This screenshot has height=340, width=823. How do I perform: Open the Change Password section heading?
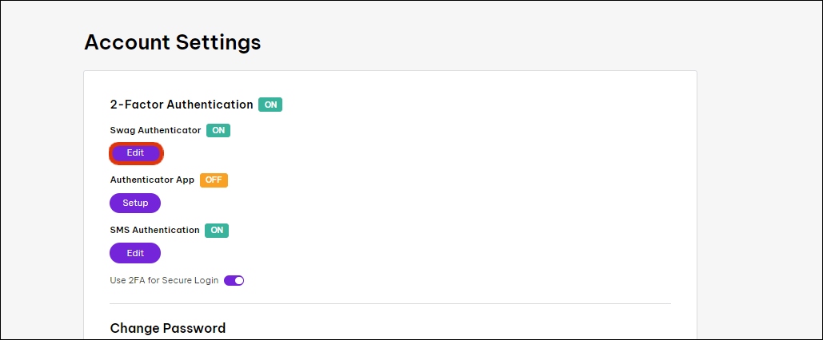pos(168,328)
